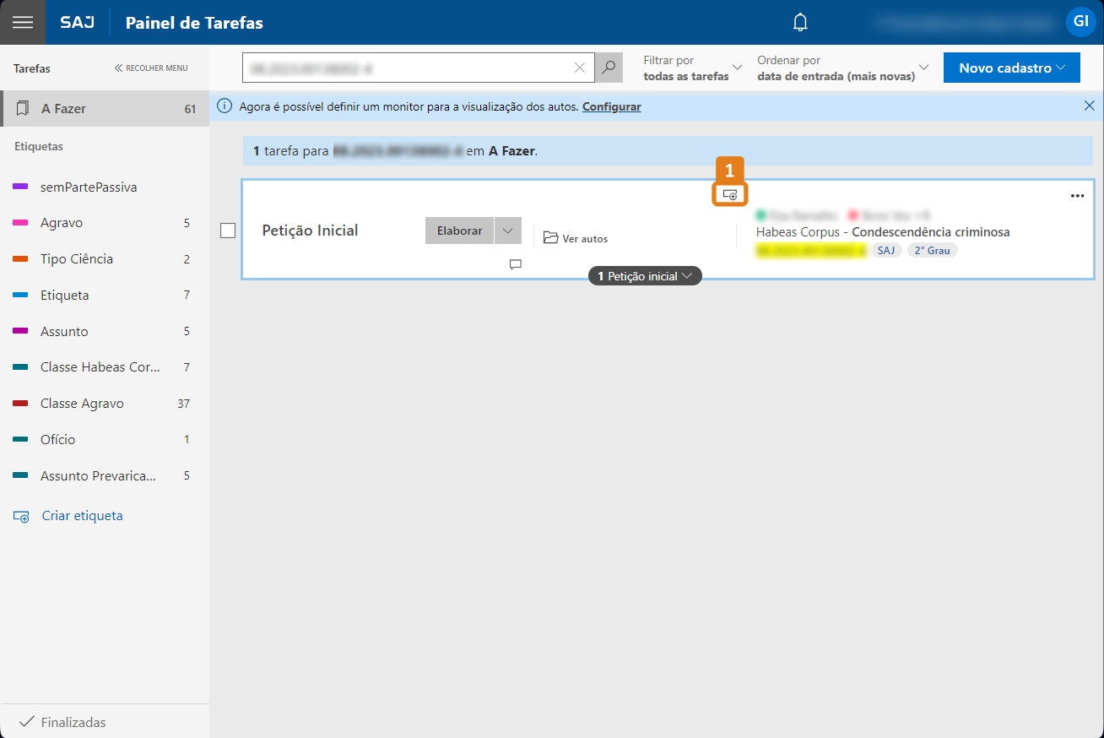Clear the search field with X
The height and width of the screenshot is (738, 1104).
coord(580,68)
